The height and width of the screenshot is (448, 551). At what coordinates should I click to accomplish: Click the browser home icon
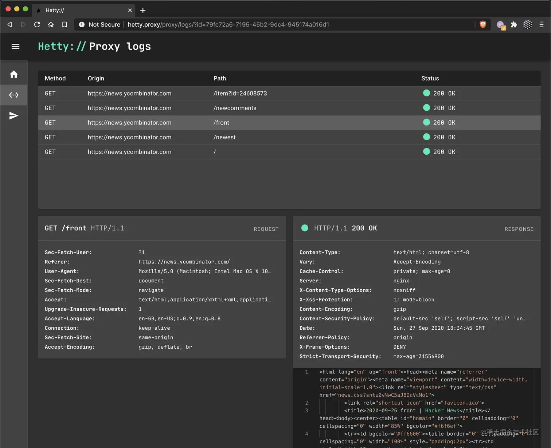point(51,24)
